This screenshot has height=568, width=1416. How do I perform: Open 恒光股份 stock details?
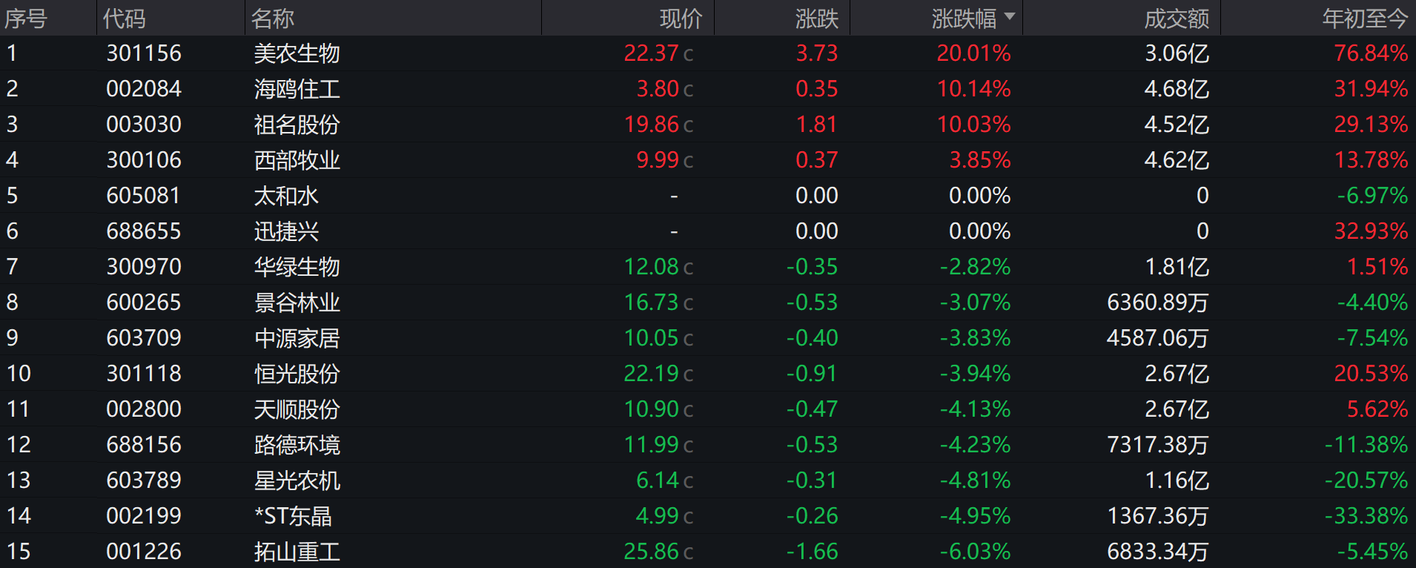tap(297, 374)
